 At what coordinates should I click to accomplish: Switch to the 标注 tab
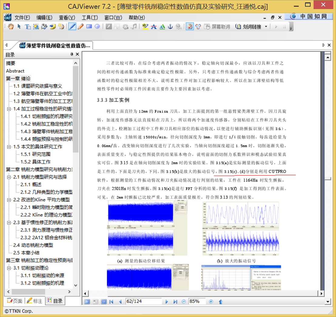(x=34, y=301)
